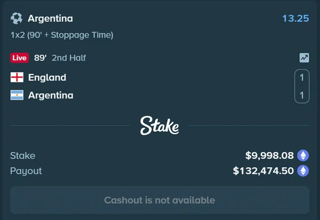Screen dimensions: 320x220
Task: Click the 89' match time indicator
Action: point(40,58)
